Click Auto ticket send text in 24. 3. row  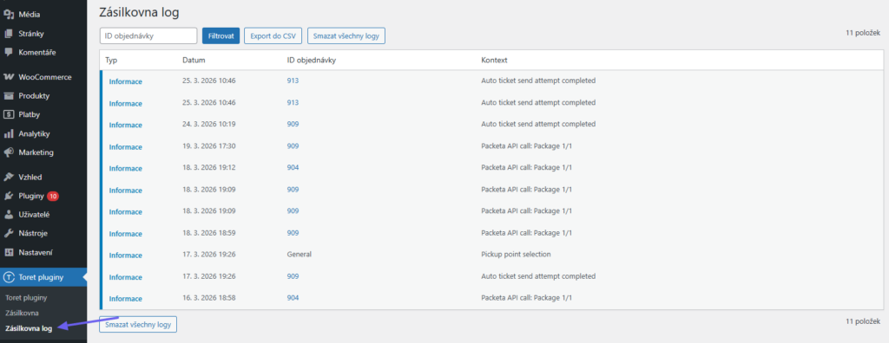pos(538,124)
